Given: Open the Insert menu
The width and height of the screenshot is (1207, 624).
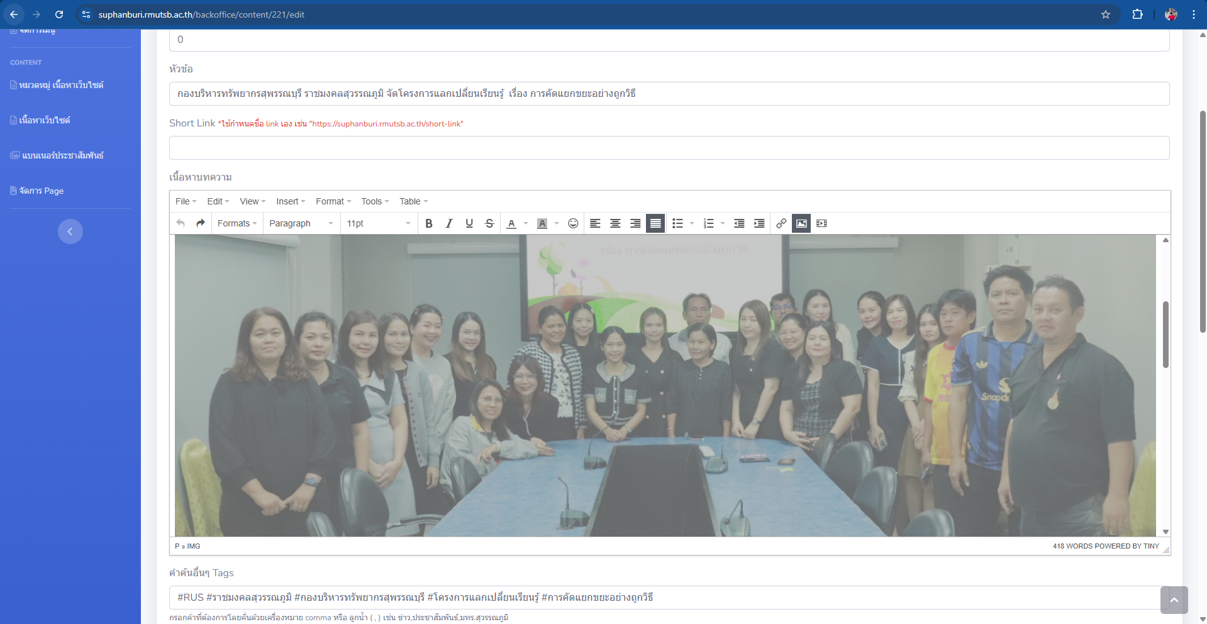Looking at the screenshot, I should click(291, 201).
